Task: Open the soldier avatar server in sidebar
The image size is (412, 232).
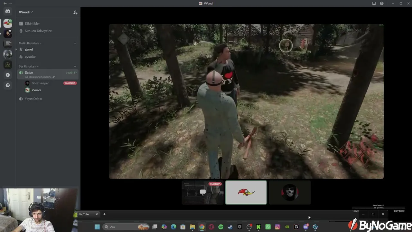Action: (x=8, y=54)
